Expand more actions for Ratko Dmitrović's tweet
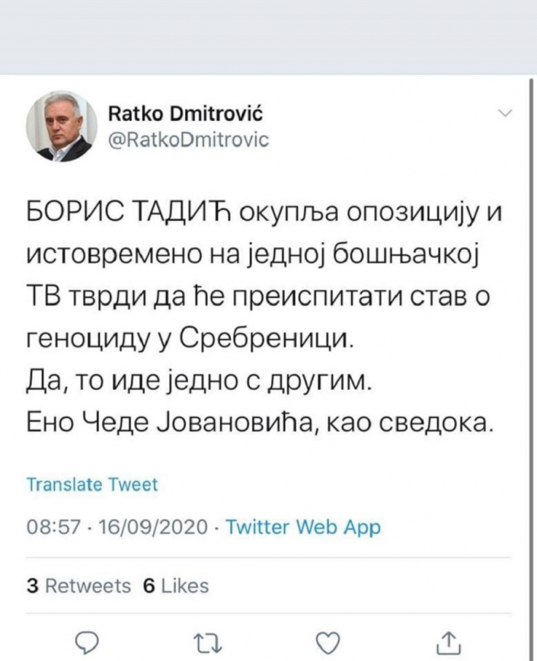Viewport: 537px width, 661px height. (505, 113)
